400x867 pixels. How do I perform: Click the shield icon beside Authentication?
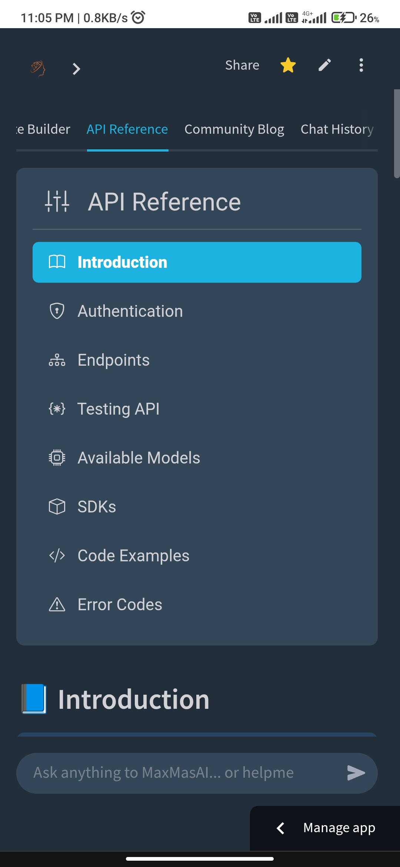(57, 311)
